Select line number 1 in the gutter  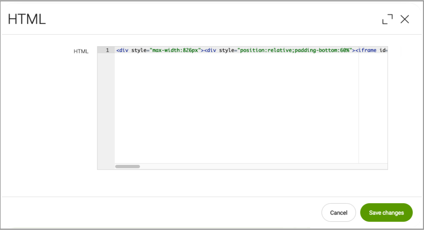click(107, 50)
